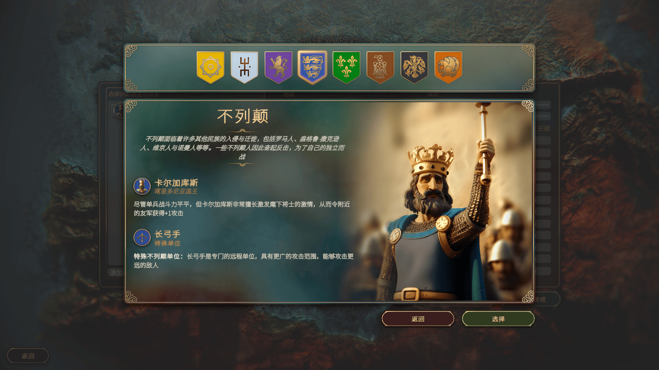The width and height of the screenshot is (659, 370).
Task: Choose the green fleur-de-lis shield
Action: pyautogui.click(x=346, y=67)
